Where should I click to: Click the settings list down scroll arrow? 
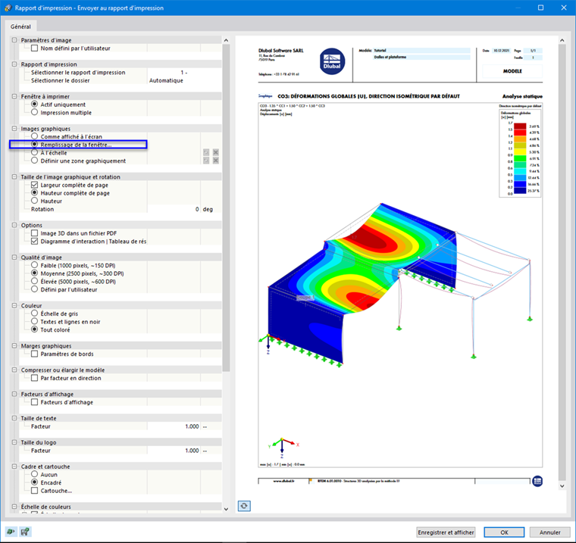click(226, 509)
